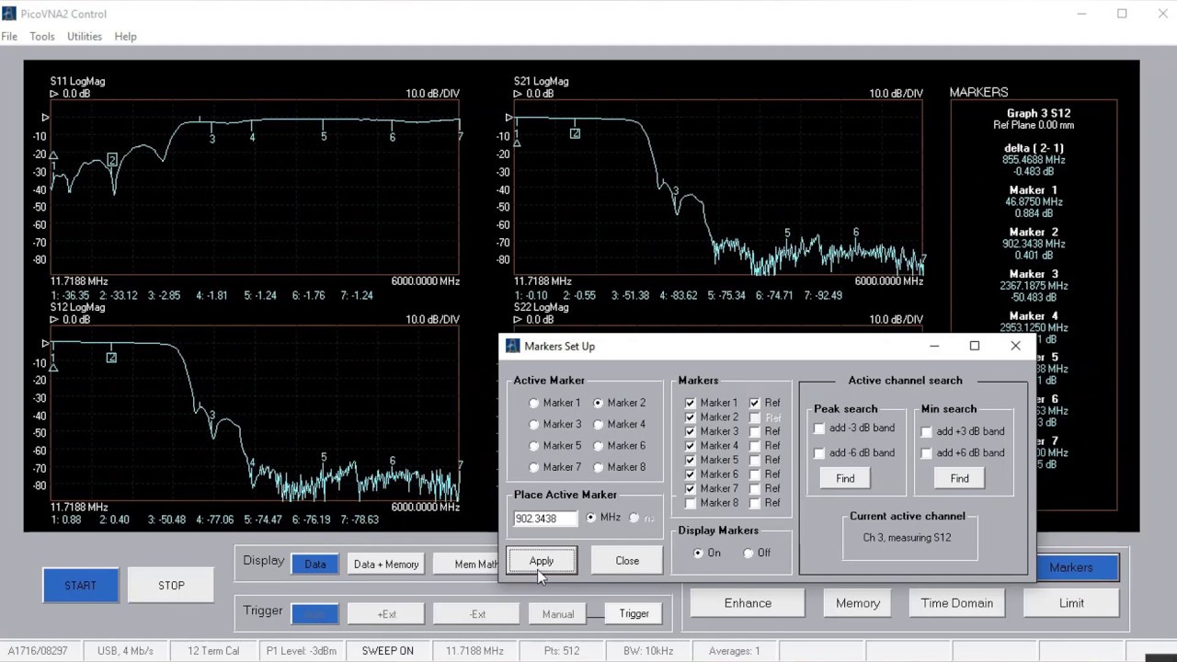Click the S12 LogMag graph title
This screenshot has width=1177, height=662.
[x=77, y=307]
